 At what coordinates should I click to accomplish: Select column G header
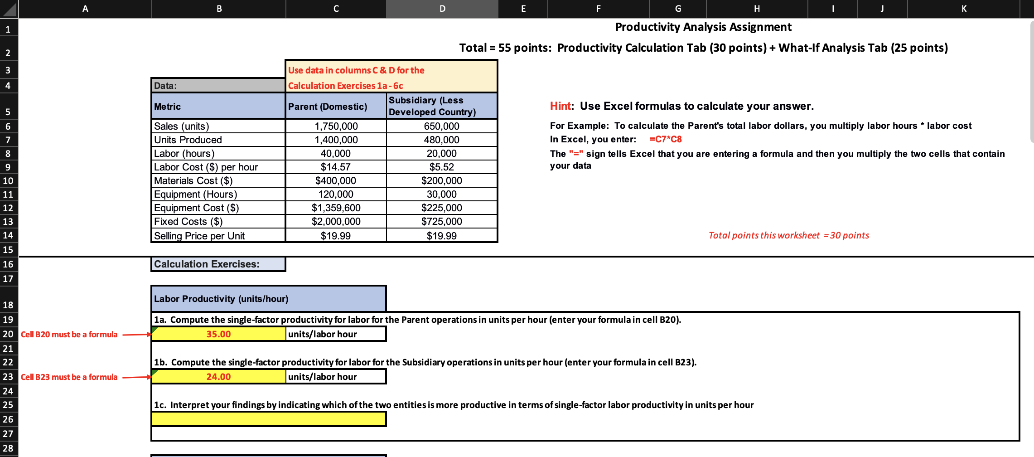[x=678, y=9]
